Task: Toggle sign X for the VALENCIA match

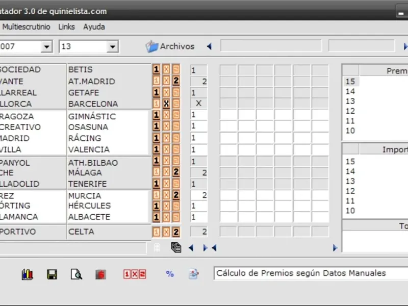Action: 166,149
